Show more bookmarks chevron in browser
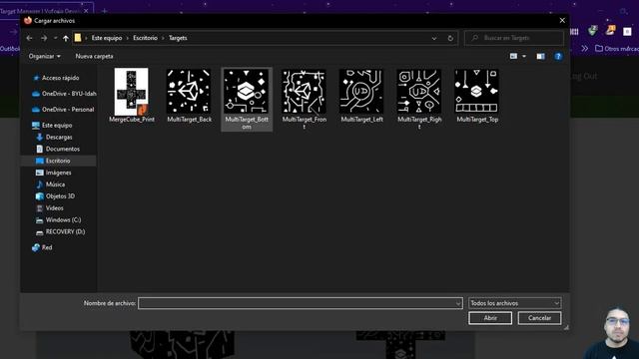The image size is (639, 359). (585, 49)
